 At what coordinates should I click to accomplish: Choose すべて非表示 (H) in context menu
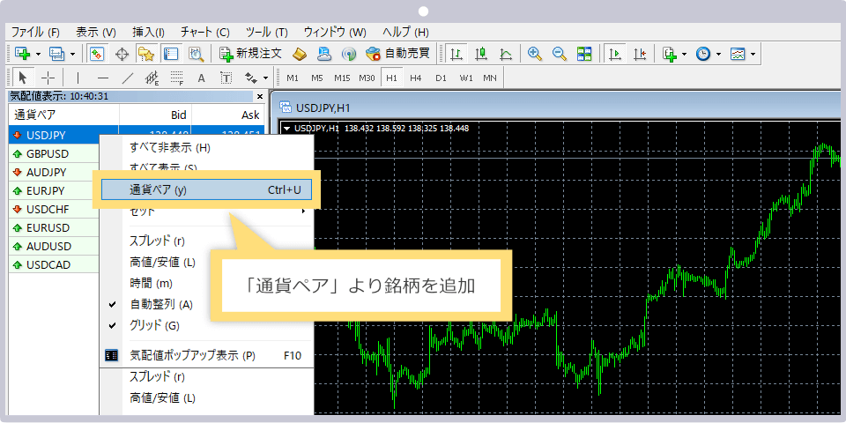click(x=206, y=147)
